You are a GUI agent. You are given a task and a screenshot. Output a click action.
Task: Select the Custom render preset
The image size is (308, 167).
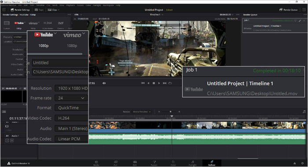[7, 25]
